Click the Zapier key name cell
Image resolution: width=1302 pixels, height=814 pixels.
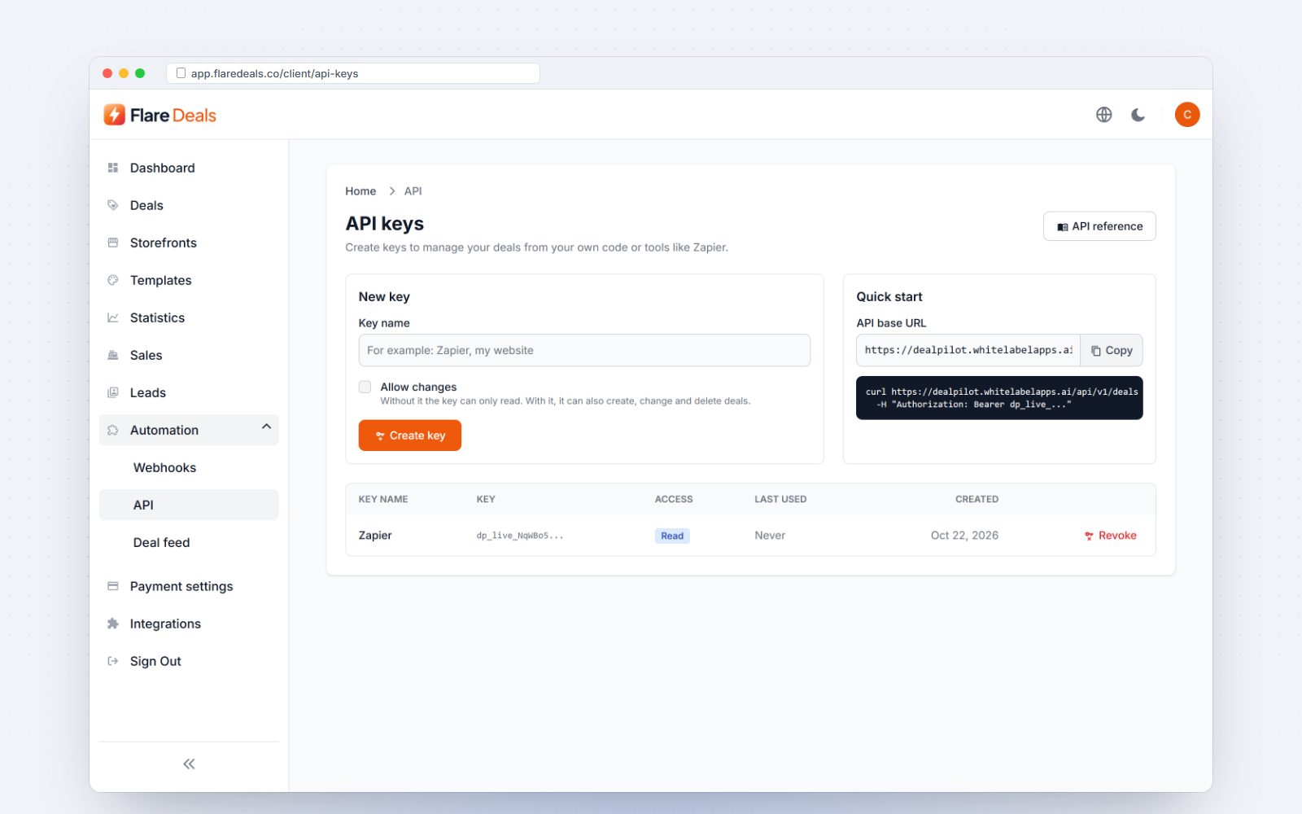pyautogui.click(x=375, y=536)
